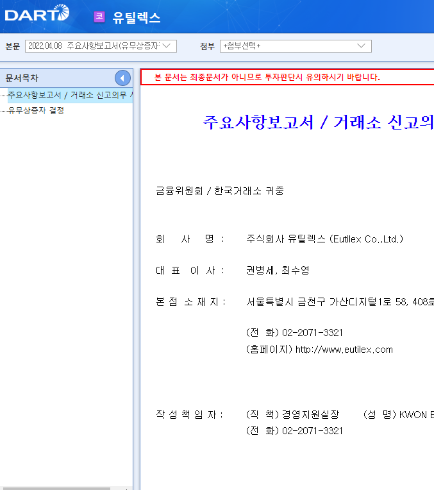Click the homepage URL http://www.eutilex.com
Image resolution: width=434 pixels, height=490 pixels.
(344, 350)
